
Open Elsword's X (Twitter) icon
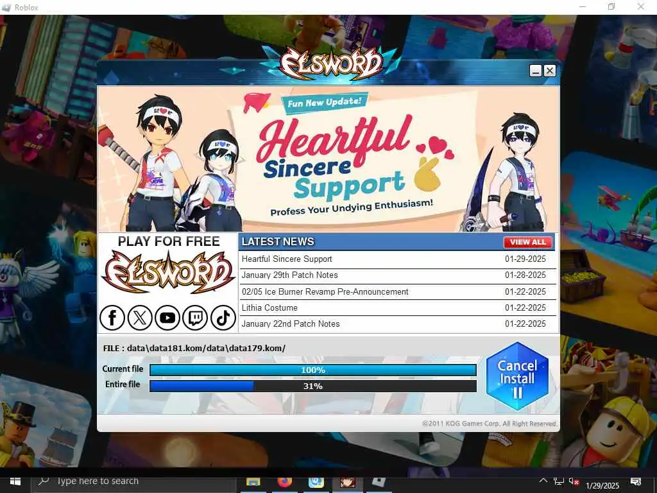tap(139, 318)
